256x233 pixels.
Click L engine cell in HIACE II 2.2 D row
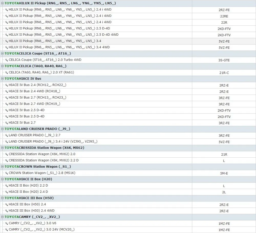coord(224,186)
